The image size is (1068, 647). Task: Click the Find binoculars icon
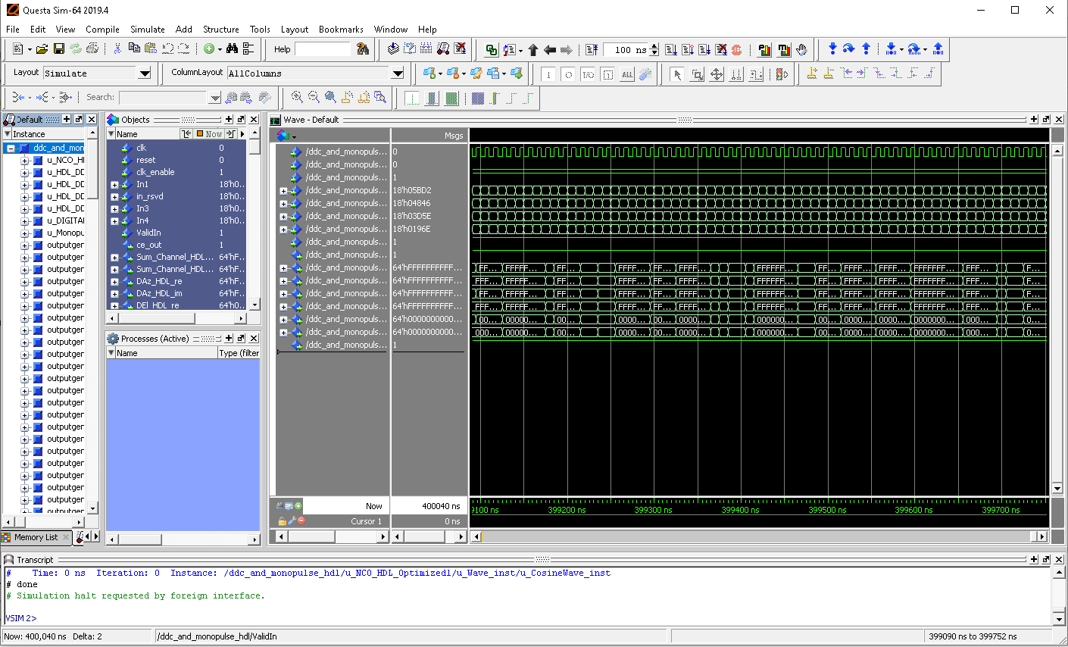tap(232, 49)
